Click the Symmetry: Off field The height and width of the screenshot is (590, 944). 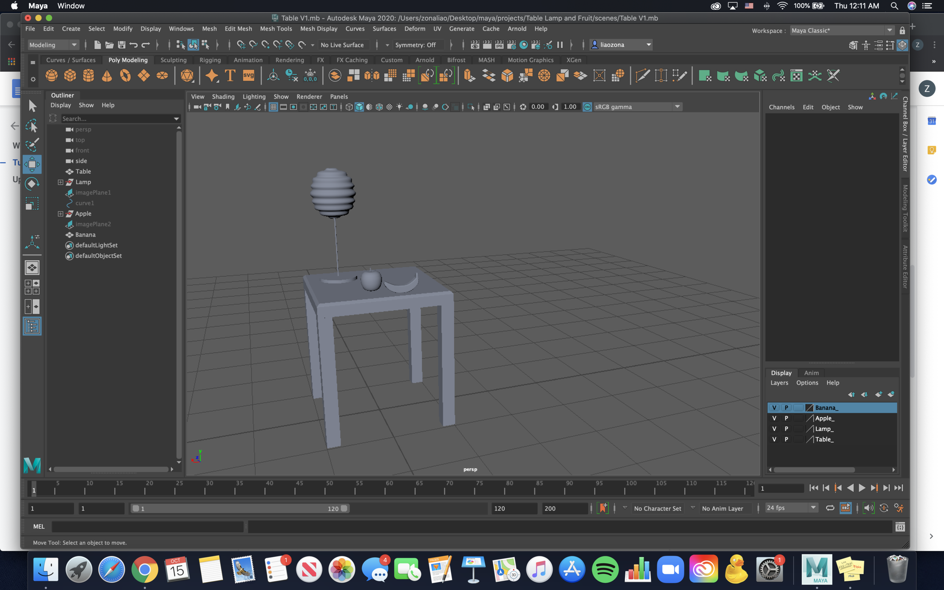[418, 45]
